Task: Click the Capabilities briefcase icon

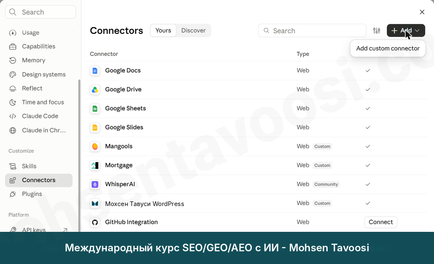Action: [x=13, y=47]
